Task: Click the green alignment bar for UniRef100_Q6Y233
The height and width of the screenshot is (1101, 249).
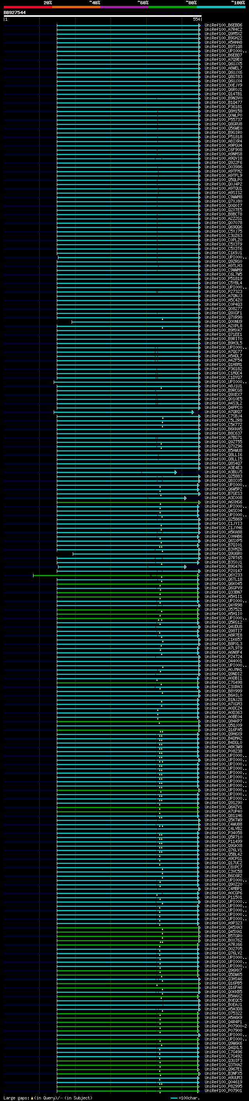Action: click(116, 575)
